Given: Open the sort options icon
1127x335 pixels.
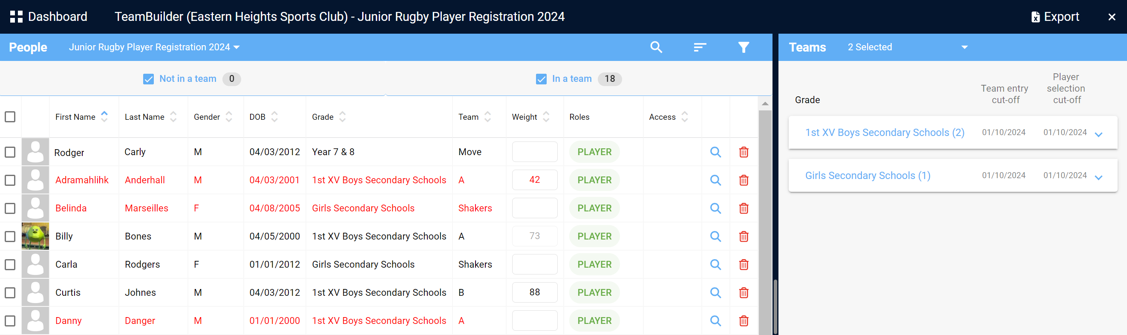Looking at the screenshot, I should point(700,47).
